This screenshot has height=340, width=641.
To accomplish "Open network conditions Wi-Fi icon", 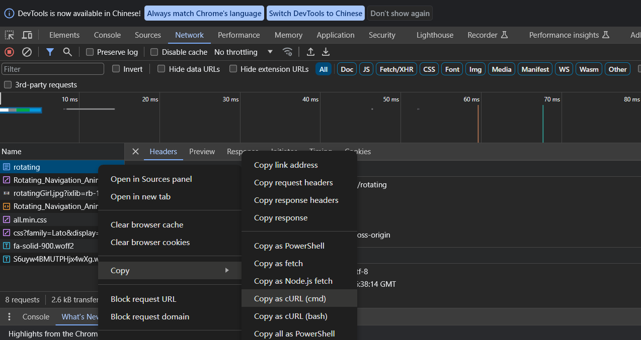I will (x=287, y=52).
